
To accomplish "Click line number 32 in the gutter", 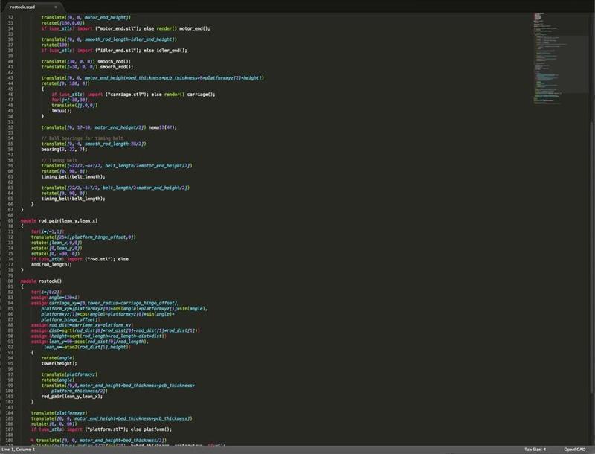I will coord(10,17).
